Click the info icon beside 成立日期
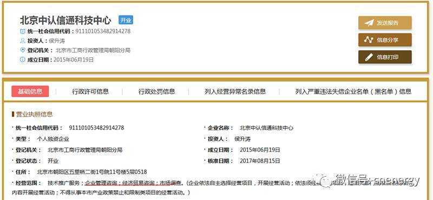The image size is (433, 200). [x=23, y=59]
